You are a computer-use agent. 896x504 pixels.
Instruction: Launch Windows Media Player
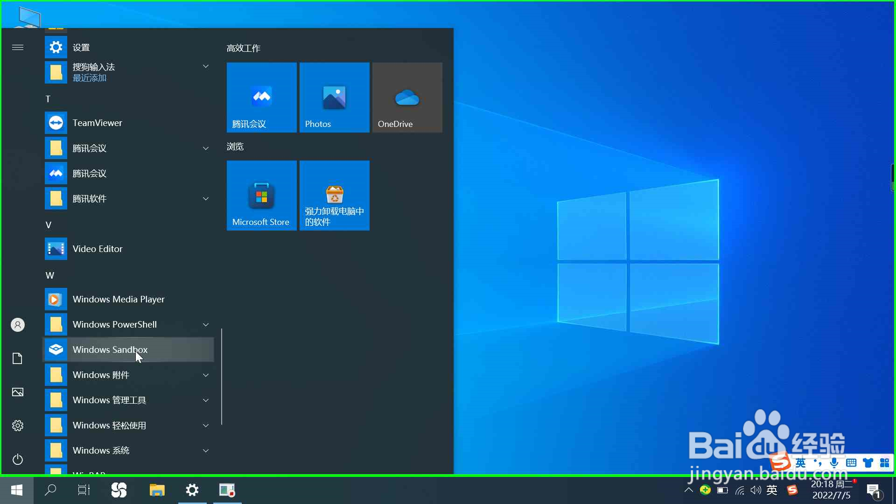click(128, 299)
